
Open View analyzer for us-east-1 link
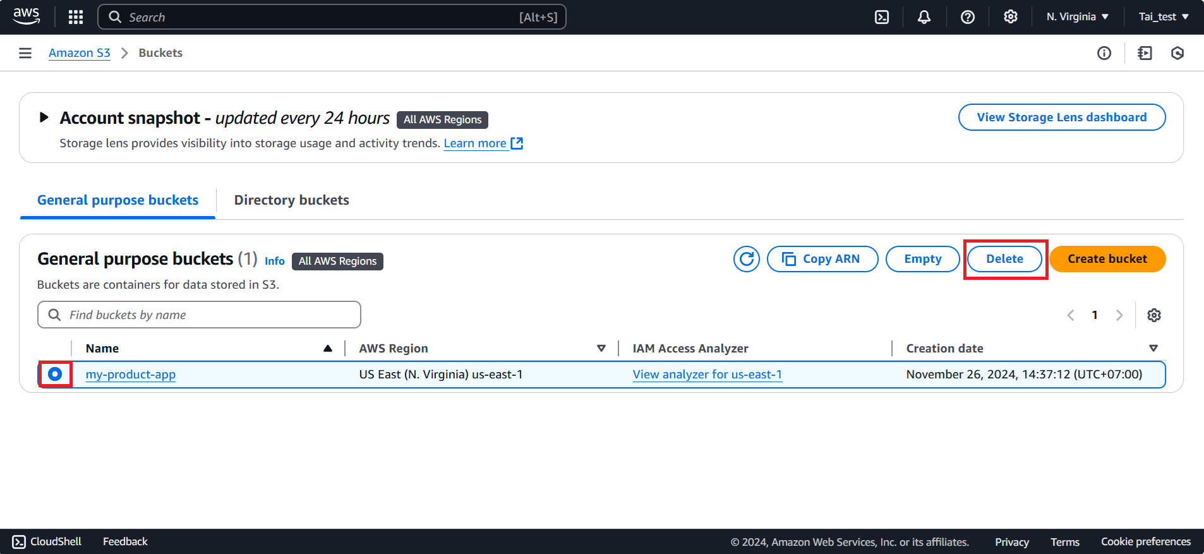(x=707, y=374)
